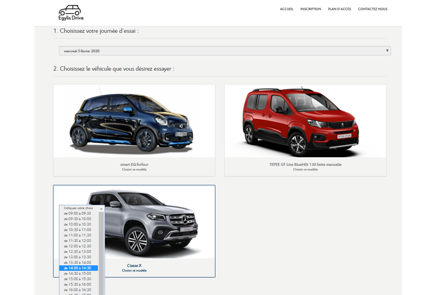Screen dimensions: 442x295
Task: Select slot de 16:00 à 16:30
Action: click(x=79, y=290)
